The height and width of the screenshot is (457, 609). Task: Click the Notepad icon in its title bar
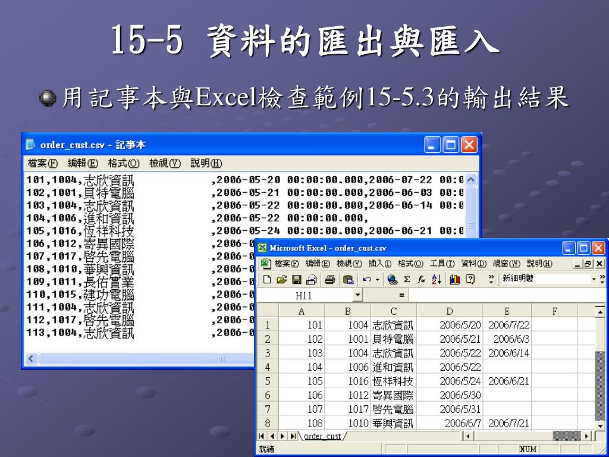pos(30,145)
